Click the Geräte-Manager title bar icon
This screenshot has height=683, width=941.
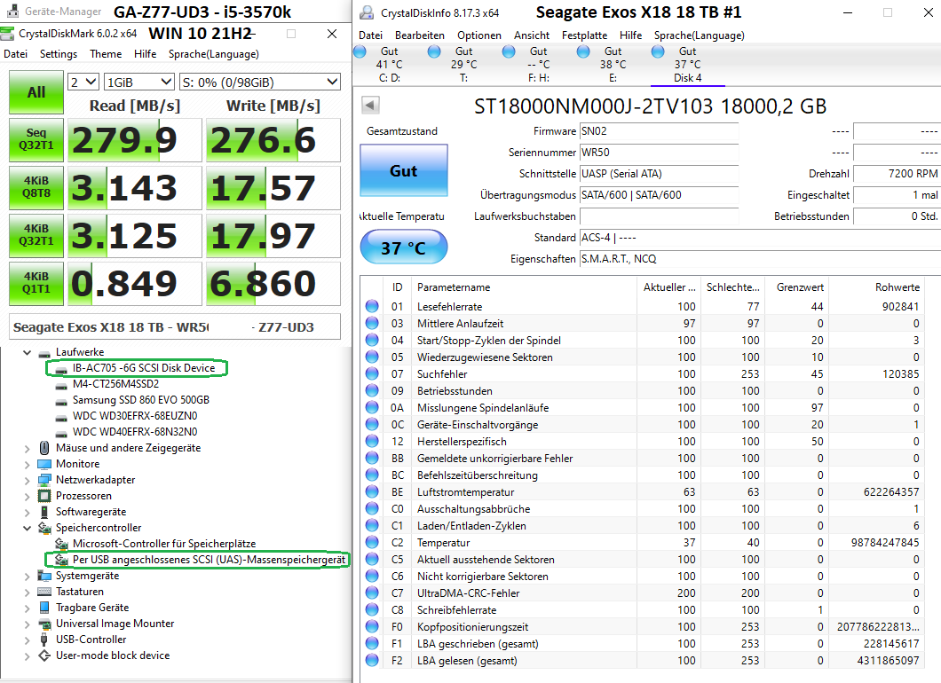point(13,11)
